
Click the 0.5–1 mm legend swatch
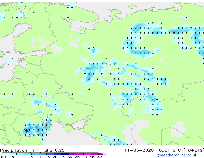coord(13,154)
